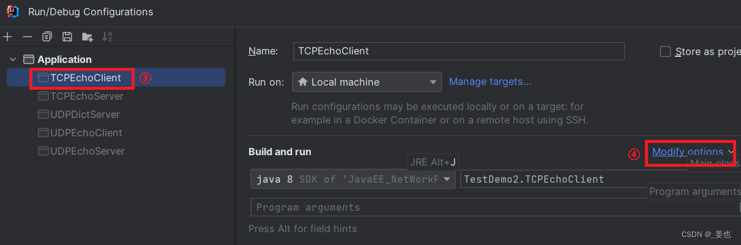Screen dimensions: 741x245
Task: Select the UDPDictServer configuration
Action: point(84,114)
